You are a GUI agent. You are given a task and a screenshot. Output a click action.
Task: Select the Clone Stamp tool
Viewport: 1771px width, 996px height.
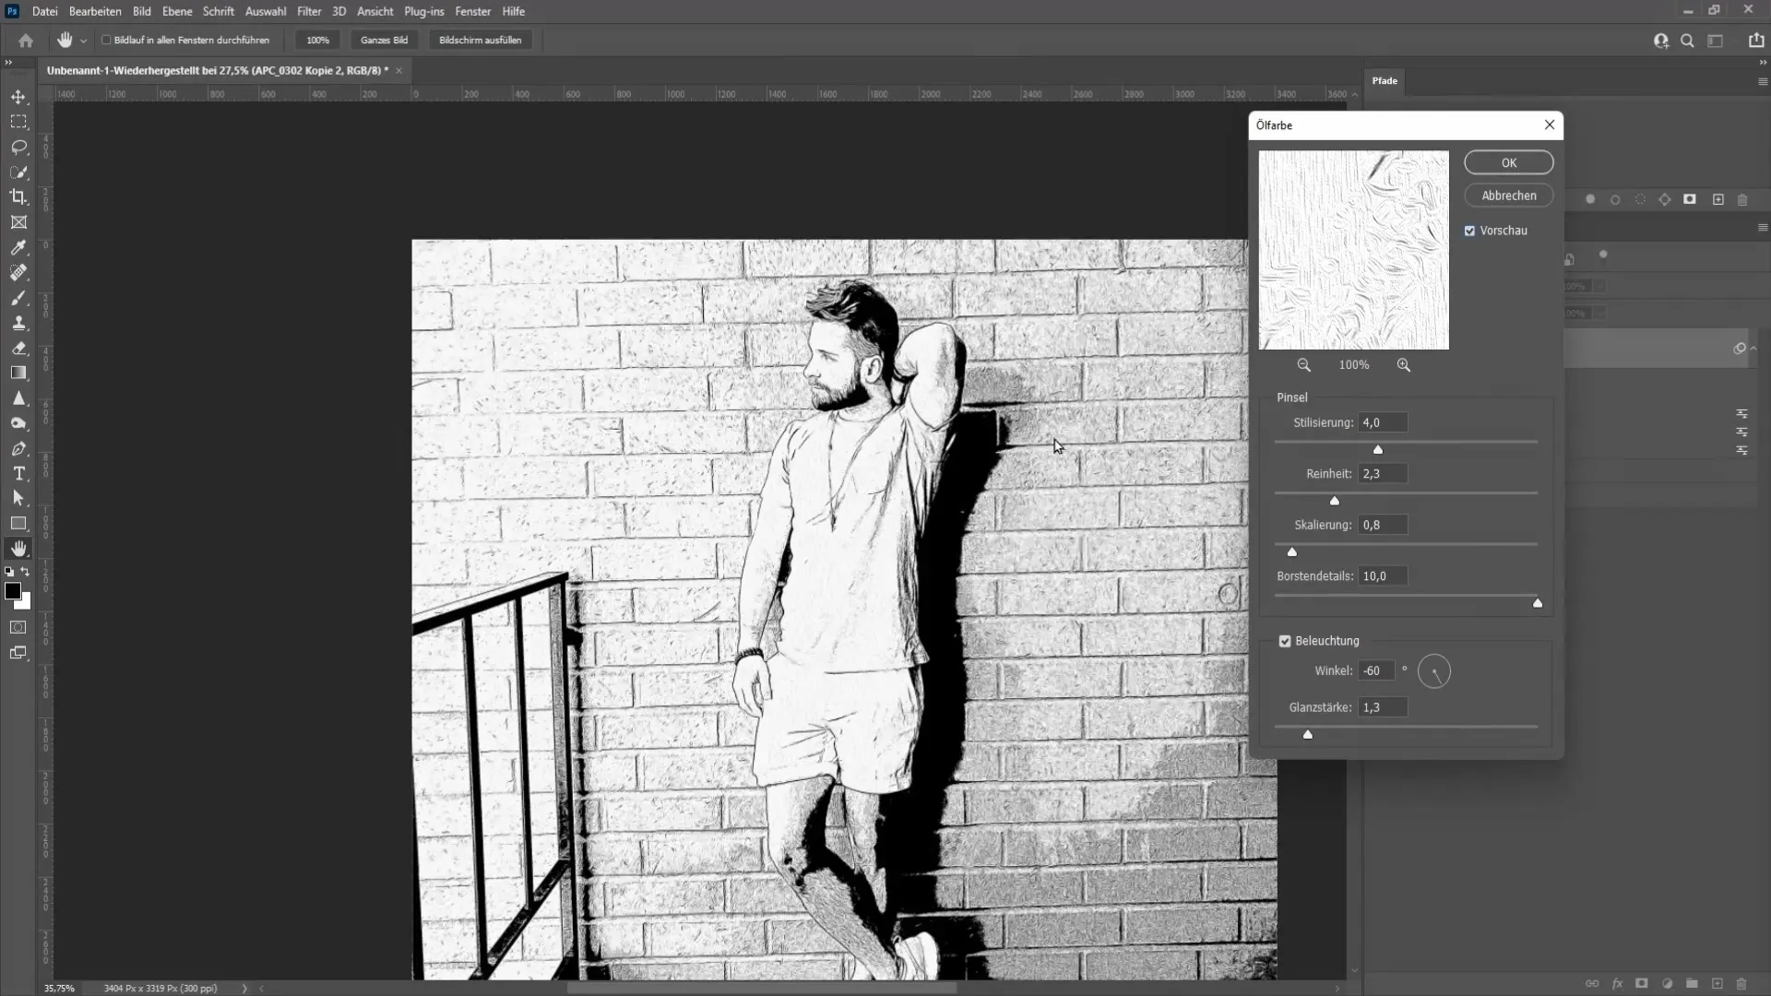18,323
